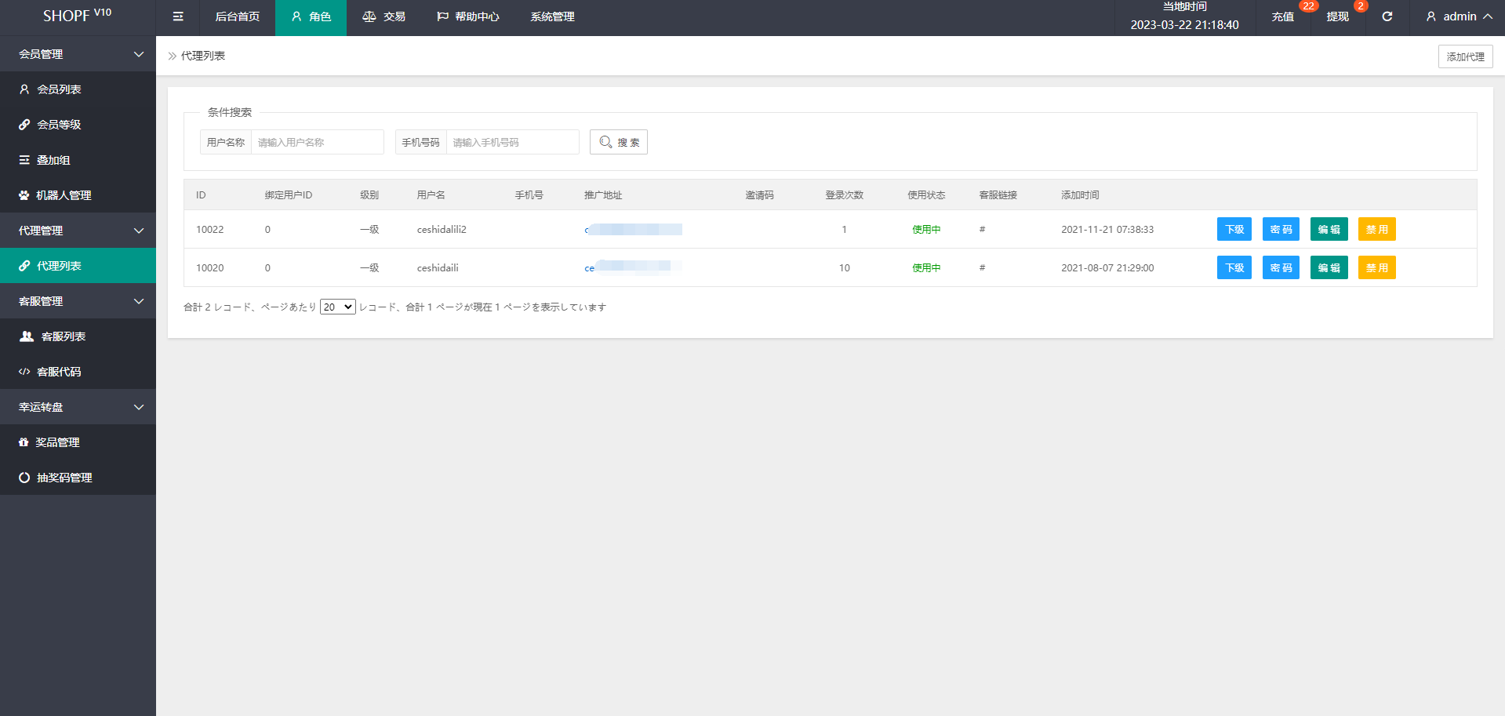Open the 系统管理 top menu
Image resolution: width=1505 pixels, height=716 pixels.
552,16
